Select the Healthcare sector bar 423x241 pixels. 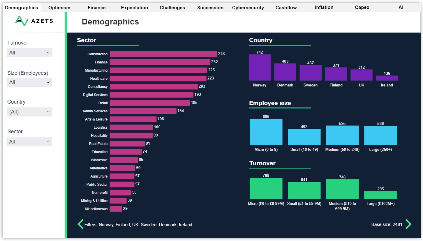[x=158, y=79]
